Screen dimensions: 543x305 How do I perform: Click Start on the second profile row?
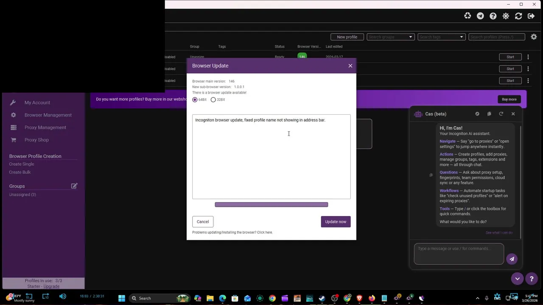[510, 69]
